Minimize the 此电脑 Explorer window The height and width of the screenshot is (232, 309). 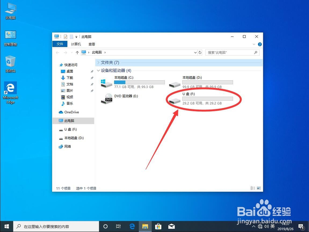pyautogui.click(x=232, y=37)
